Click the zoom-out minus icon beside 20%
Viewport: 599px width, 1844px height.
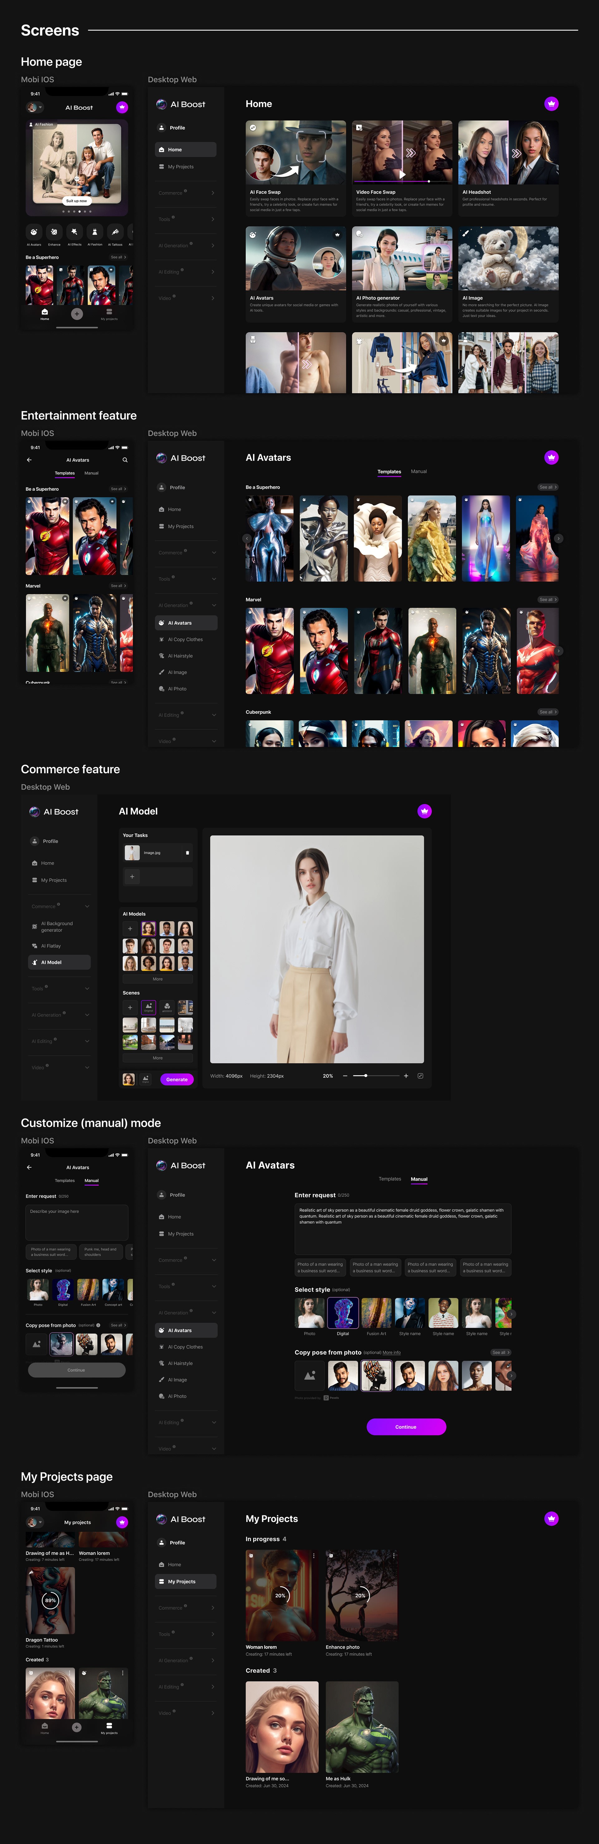(x=345, y=1076)
